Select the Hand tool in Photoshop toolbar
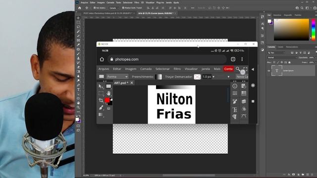 coord(78,103)
